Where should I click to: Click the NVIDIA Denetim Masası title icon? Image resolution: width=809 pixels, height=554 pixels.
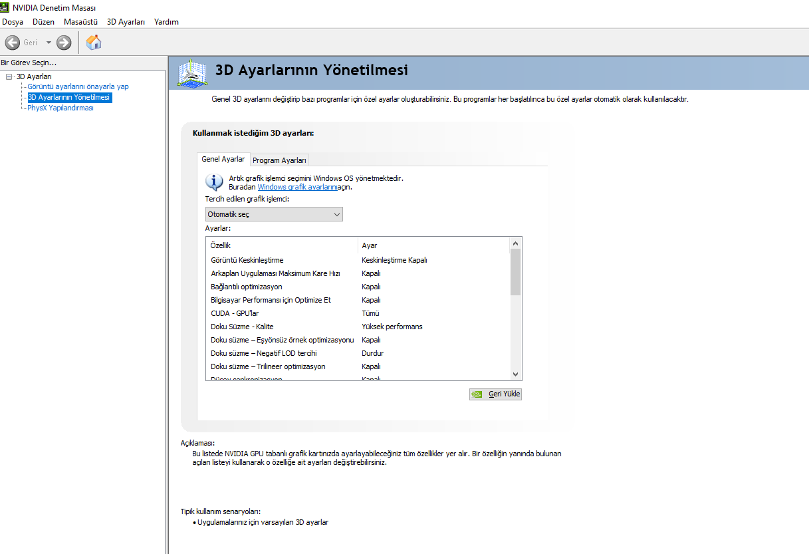click(5, 7)
